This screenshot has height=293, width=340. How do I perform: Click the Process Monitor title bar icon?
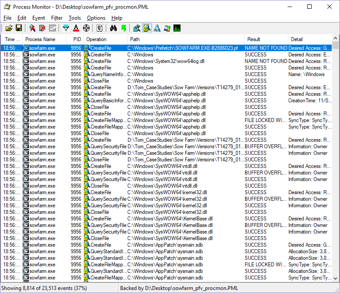pyautogui.click(x=7, y=7)
